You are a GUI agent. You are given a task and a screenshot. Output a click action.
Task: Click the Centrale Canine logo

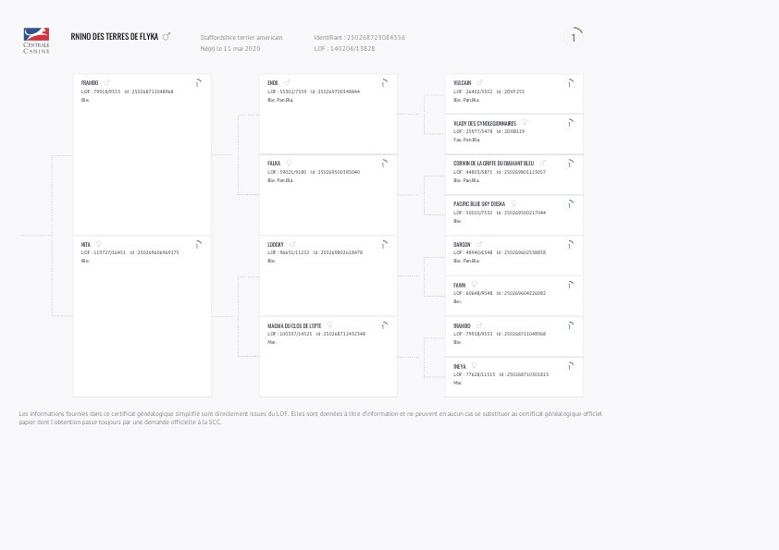[x=36, y=40]
